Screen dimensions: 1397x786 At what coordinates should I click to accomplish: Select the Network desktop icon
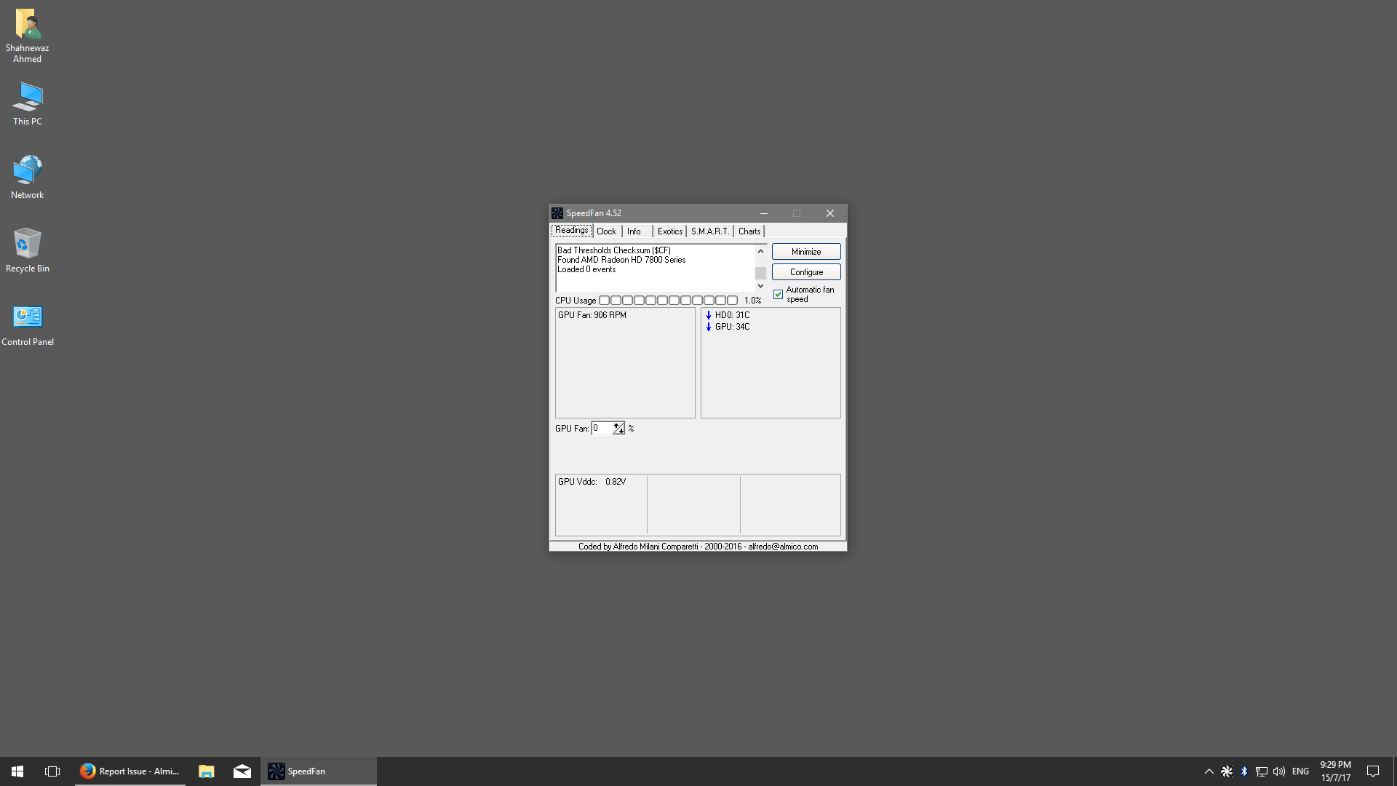(x=27, y=177)
